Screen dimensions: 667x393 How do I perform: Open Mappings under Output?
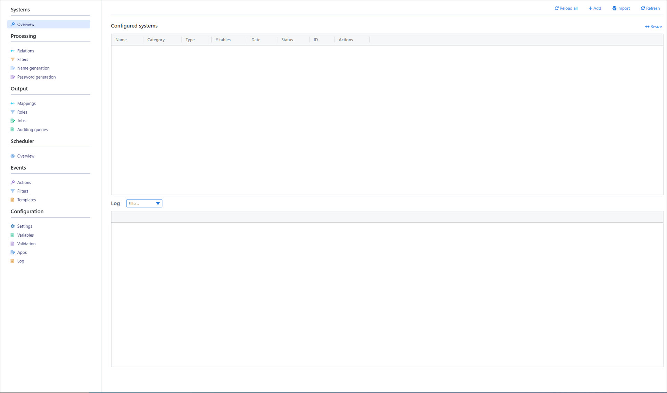[26, 104]
